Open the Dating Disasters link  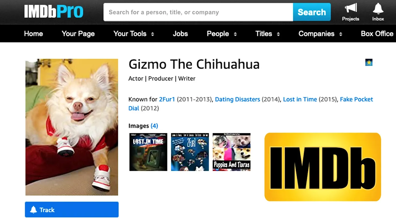tap(238, 99)
